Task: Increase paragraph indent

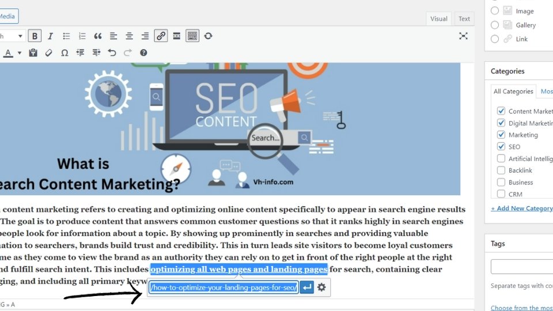Action: click(x=96, y=53)
